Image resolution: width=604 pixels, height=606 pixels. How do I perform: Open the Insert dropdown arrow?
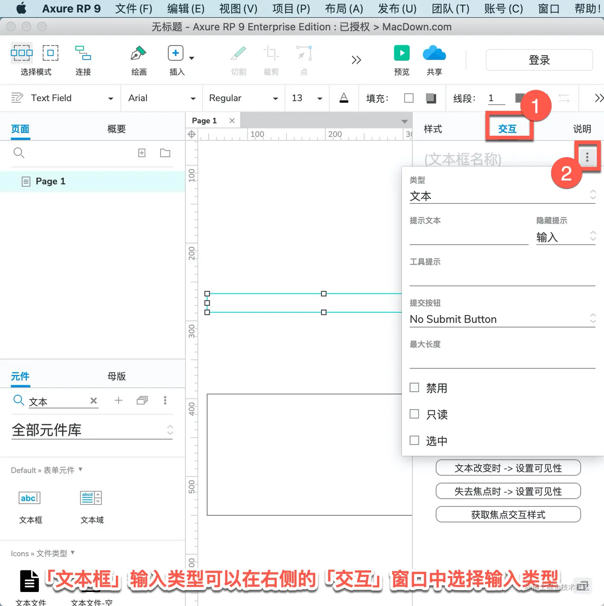pyautogui.click(x=192, y=58)
